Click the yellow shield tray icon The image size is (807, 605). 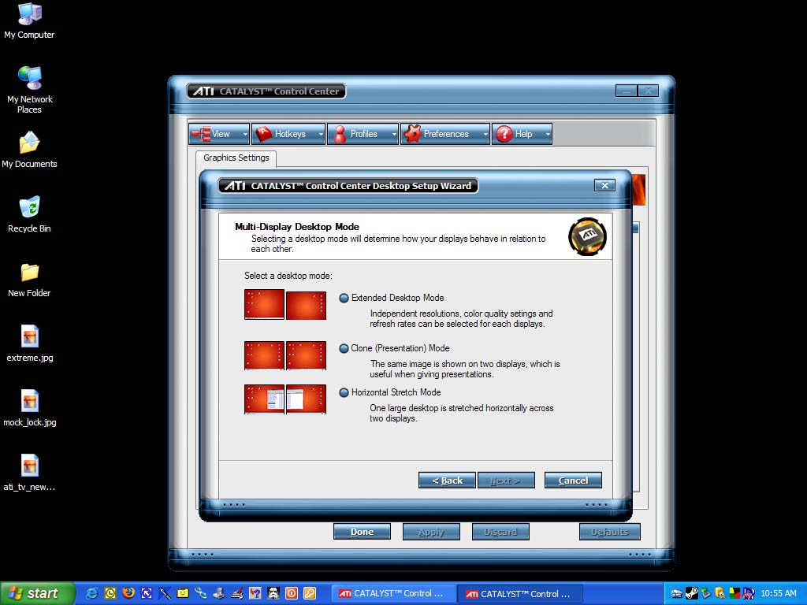click(x=720, y=594)
